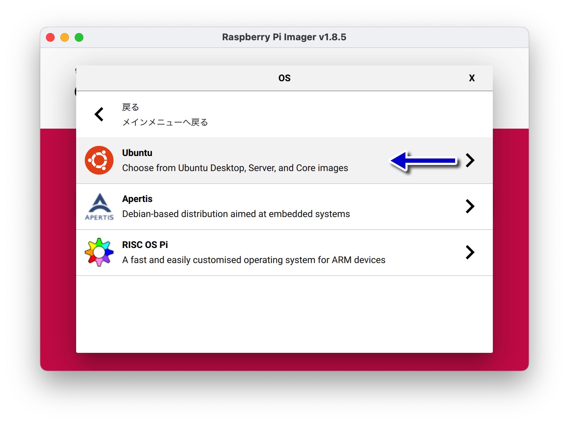
Task: Go back via 戻る label
Action: [130, 107]
